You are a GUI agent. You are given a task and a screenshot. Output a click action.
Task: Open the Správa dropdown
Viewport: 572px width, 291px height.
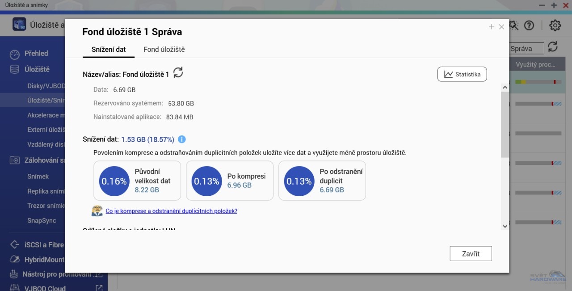526,49
